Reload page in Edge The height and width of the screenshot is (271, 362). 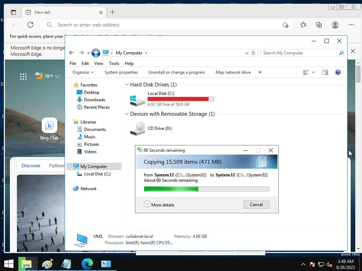(x=30, y=25)
